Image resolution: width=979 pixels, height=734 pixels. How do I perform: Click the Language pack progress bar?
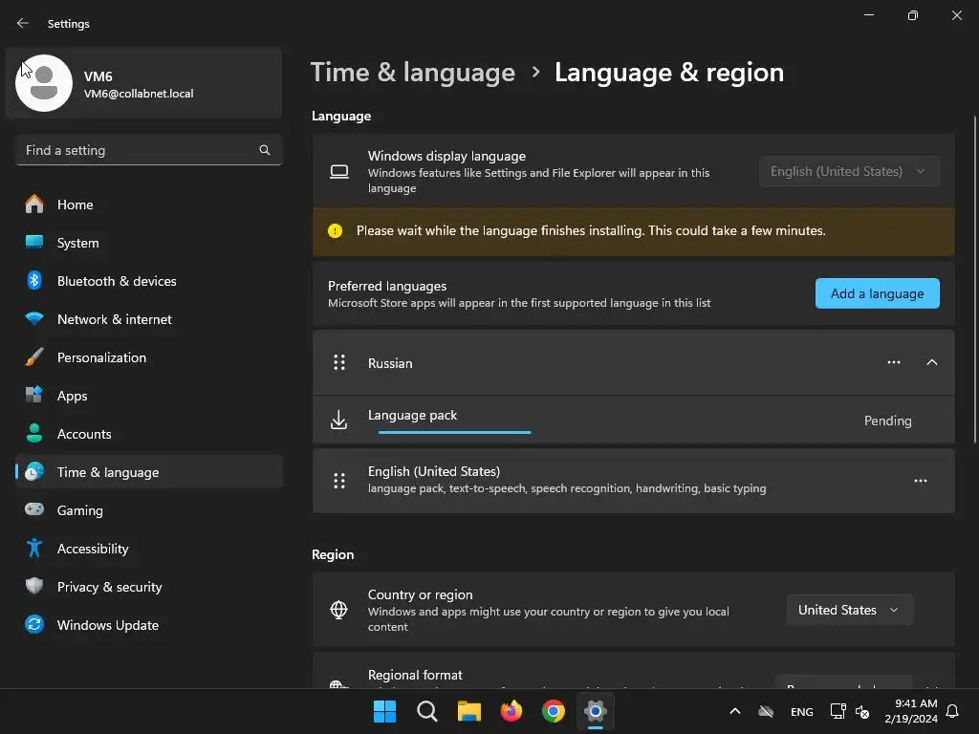[x=454, y=432]
